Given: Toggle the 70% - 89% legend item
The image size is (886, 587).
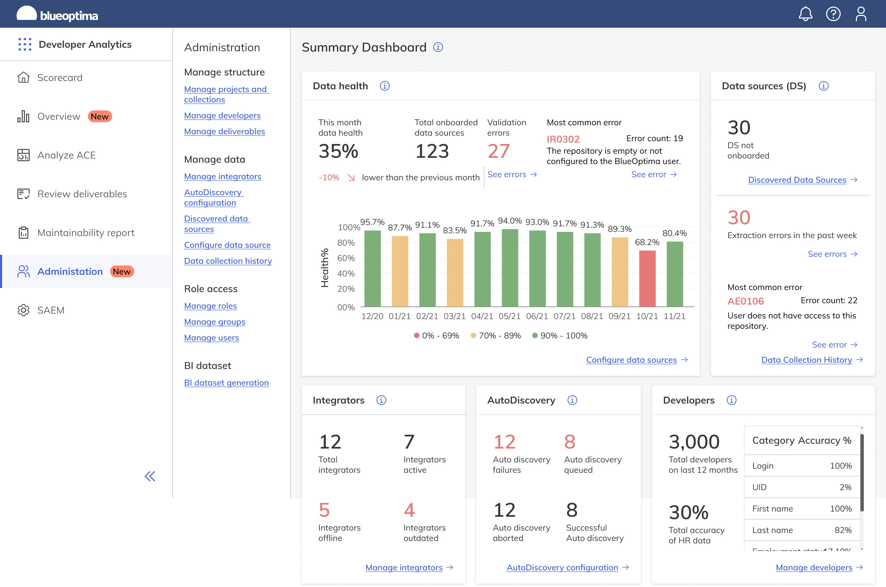Looking at the screenshot, I should click(496, 335).
